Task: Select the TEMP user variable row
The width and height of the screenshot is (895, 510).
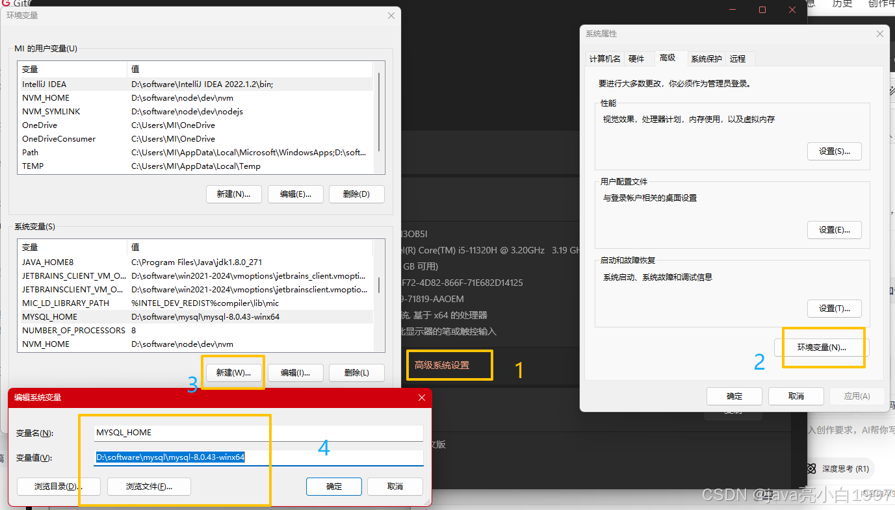Action: [x=195, y=166]
